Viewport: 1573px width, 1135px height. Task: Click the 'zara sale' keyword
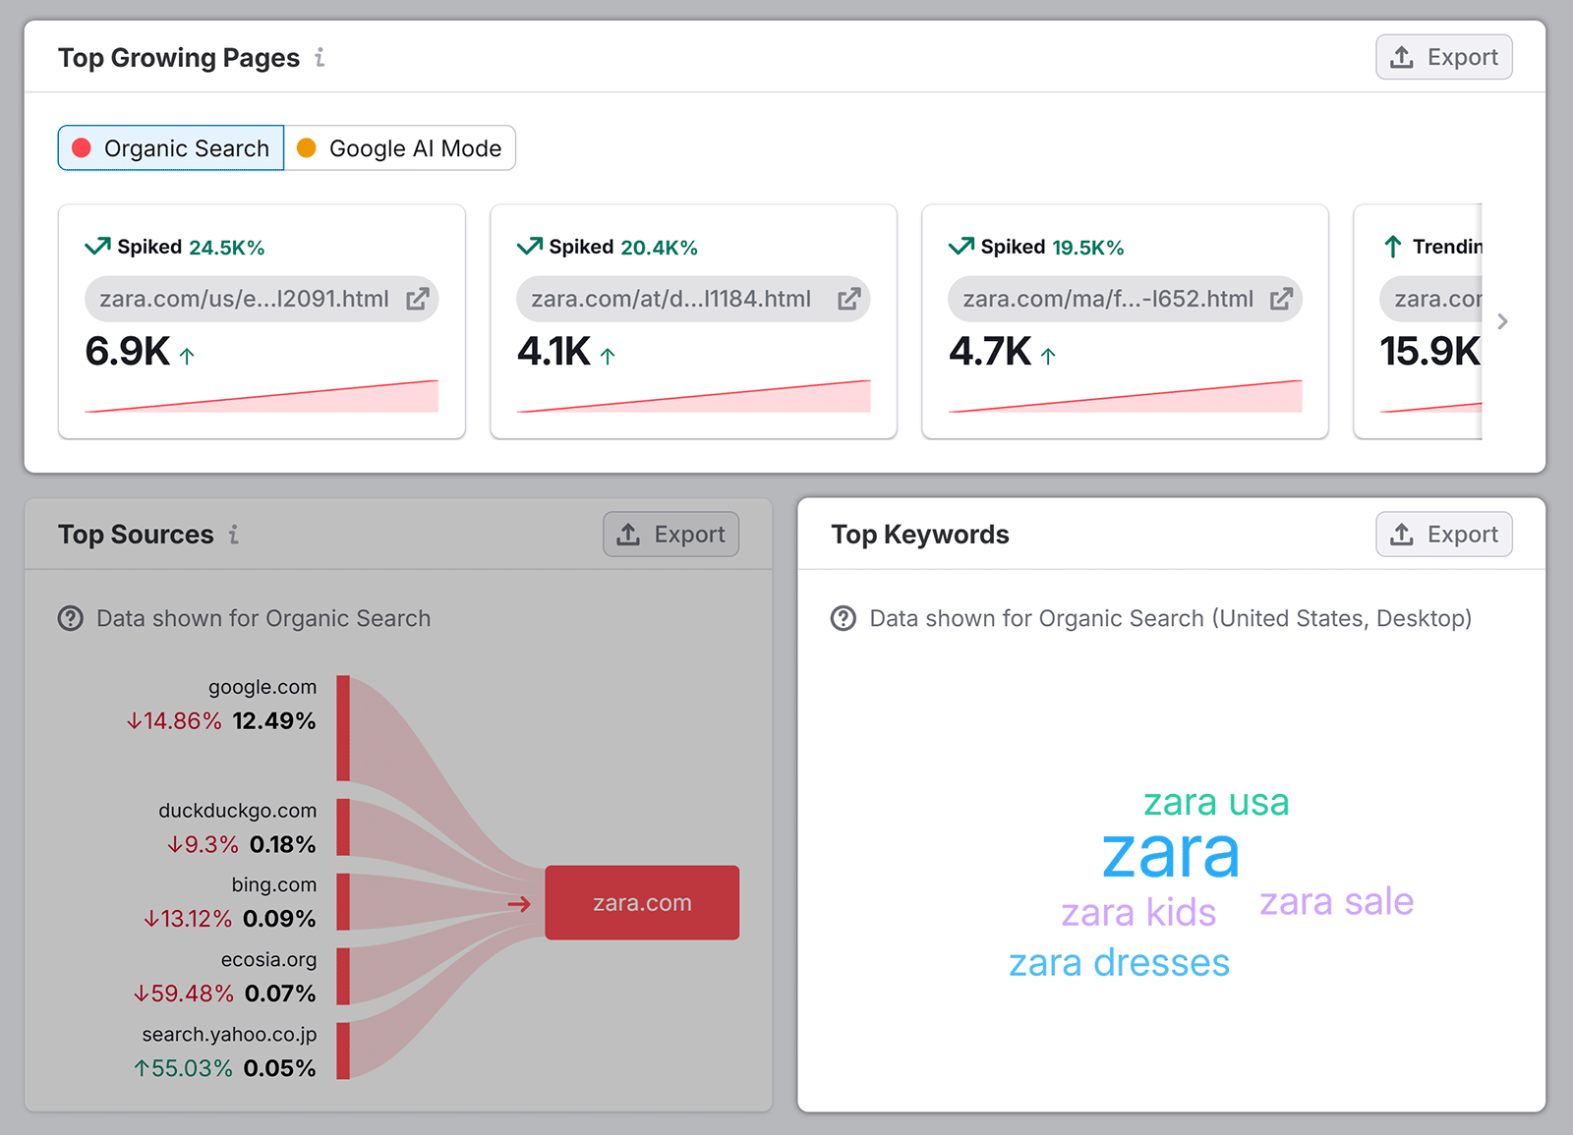pyautogui.click(x=1337, y=902)
